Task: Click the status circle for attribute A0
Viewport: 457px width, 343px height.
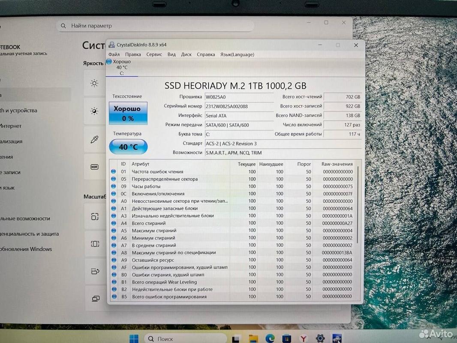Action: click(x=114, y=201)
